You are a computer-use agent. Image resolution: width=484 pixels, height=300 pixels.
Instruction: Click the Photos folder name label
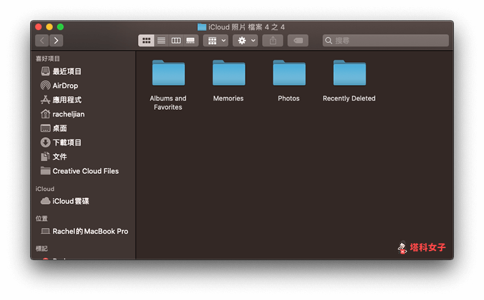click(289, 98)
